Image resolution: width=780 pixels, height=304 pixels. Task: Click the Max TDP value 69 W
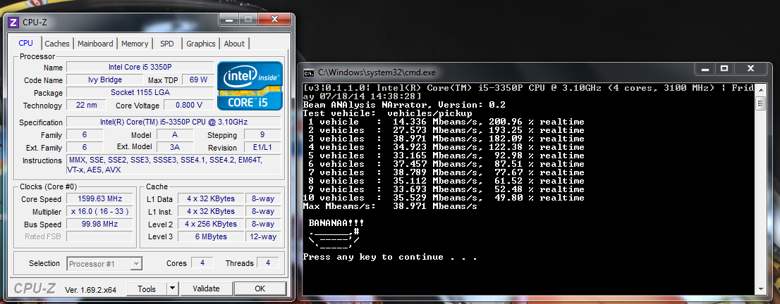198,80
